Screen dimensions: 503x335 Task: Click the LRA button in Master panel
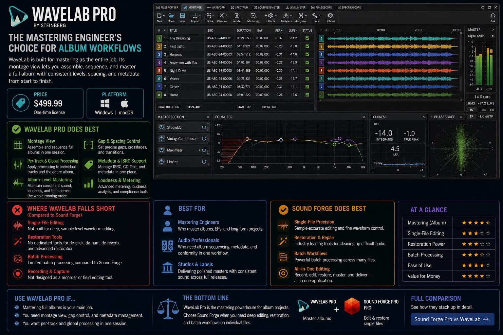[x=483, y=110]
